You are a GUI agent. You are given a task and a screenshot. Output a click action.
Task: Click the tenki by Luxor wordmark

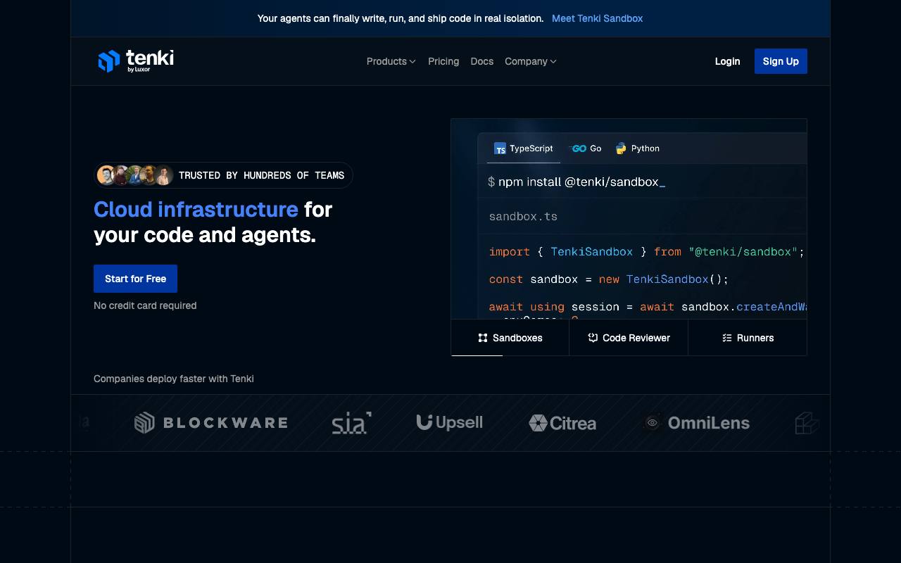[150, 61]
